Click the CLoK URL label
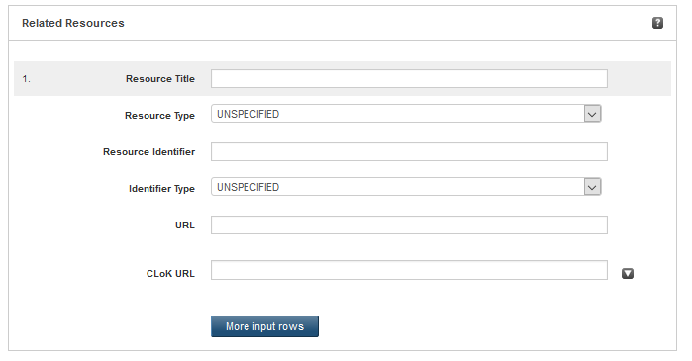 (170, 274)
